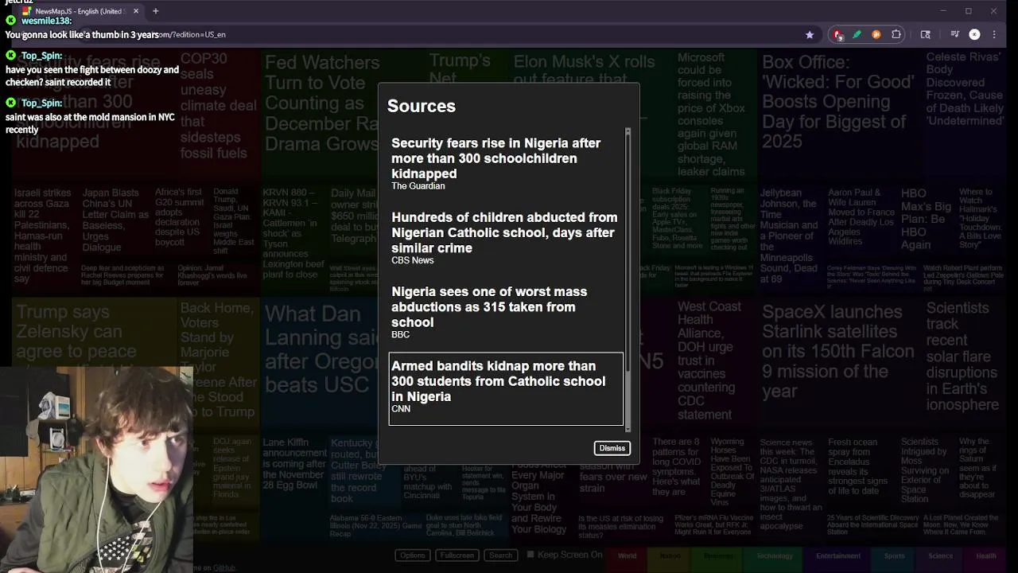Open the HBO Max's Big Plan tile

pyautogui.click(x=926, y=224)
